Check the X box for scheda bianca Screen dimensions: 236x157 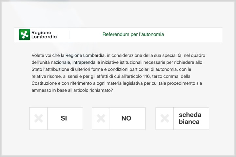[x=165, y=118]
